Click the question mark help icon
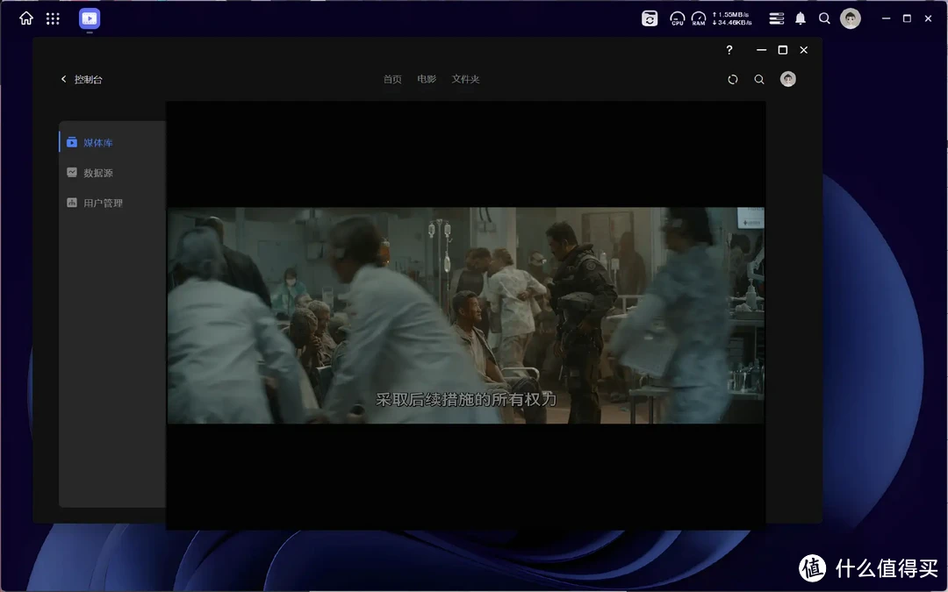The width and height of the screenshot is (948, 592). 729,50
